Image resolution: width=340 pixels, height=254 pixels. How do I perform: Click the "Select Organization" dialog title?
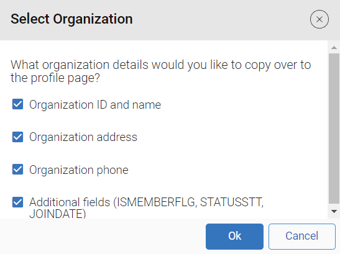(x=71, y=19)
